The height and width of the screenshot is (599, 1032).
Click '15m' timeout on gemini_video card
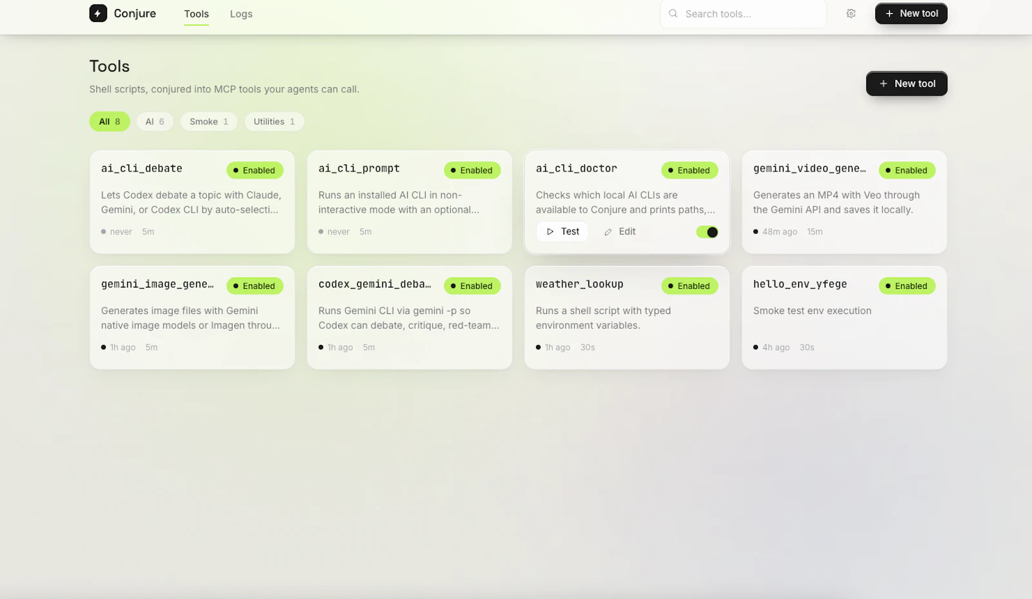(x=815, y=231)
